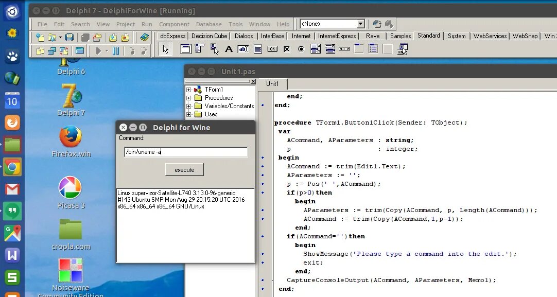557x297 pixels.
Task: Open Firefox.win desktop shortcut
Action: pyautogui.click(x=71, y=142)
